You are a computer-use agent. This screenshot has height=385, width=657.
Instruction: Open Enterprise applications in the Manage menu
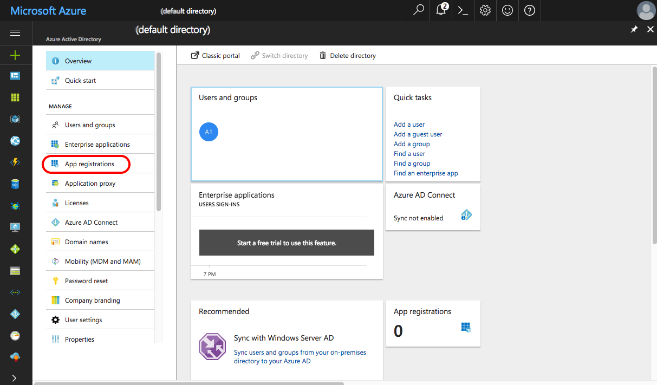[x=100, y=145]
